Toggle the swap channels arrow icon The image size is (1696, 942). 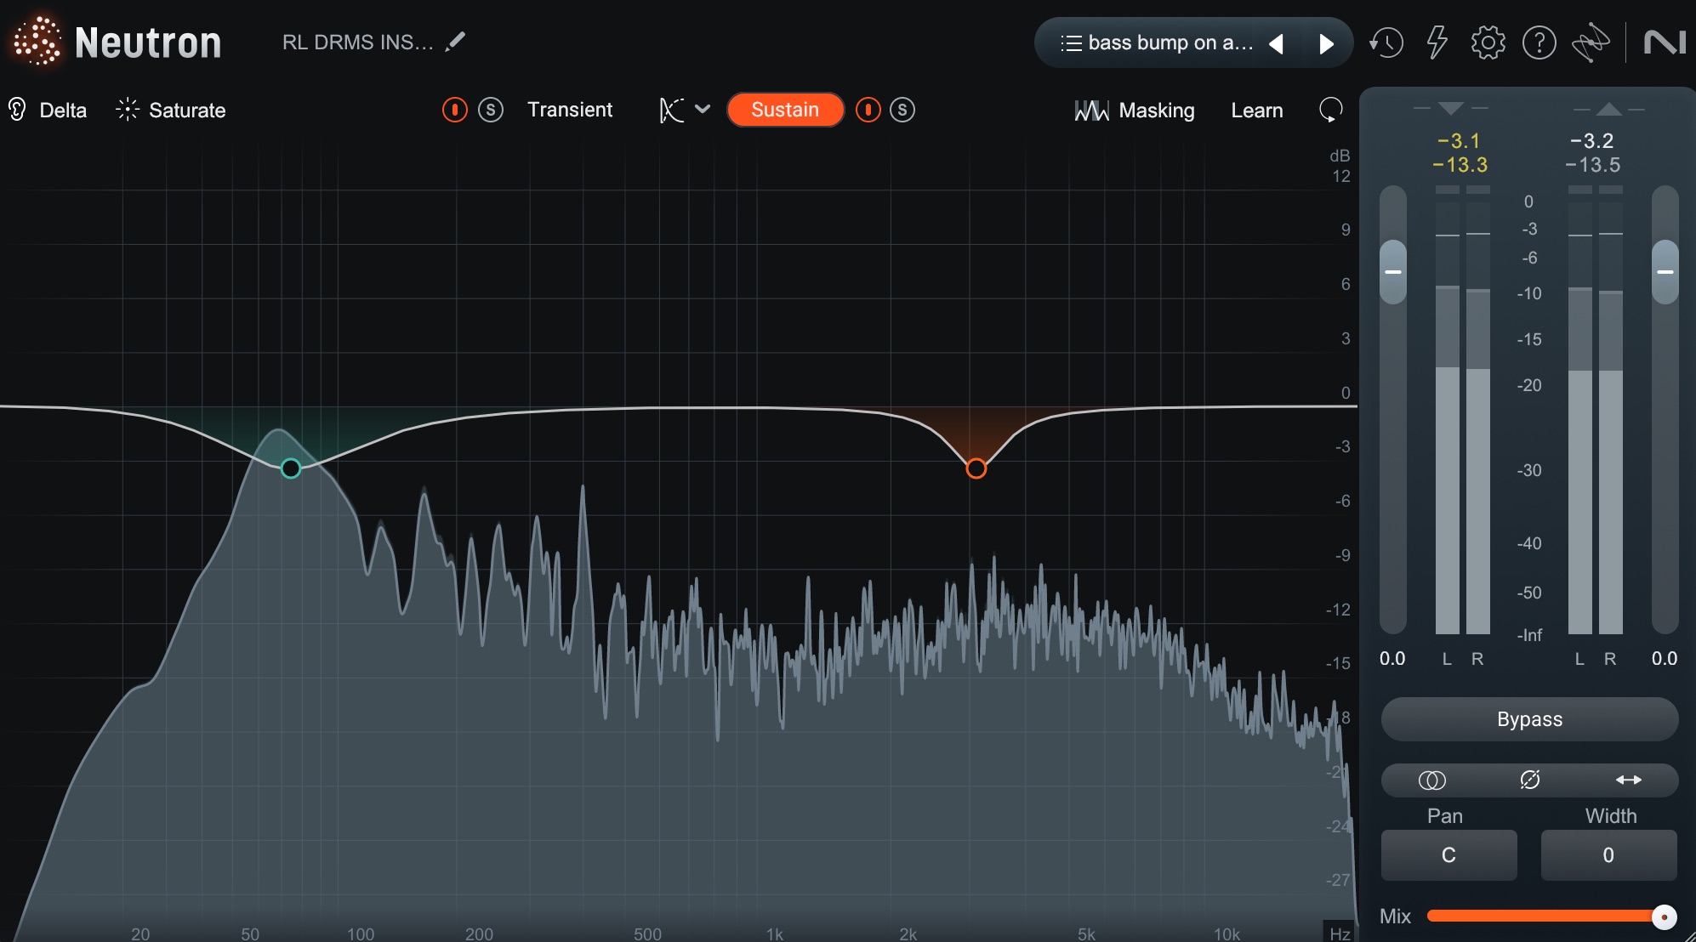pos(1628,780)
